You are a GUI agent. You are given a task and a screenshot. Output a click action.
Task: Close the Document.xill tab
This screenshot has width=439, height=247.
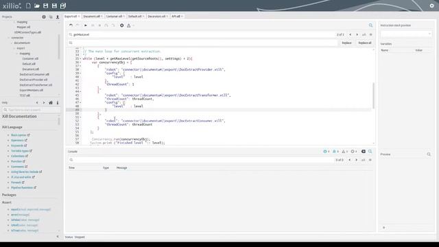[102, 16]
